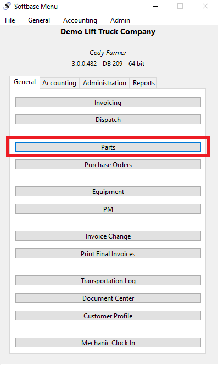This screenshot has height=365, width=218.
Task: Click the Softbase app icon in title bar
Action: pos(7,6)
